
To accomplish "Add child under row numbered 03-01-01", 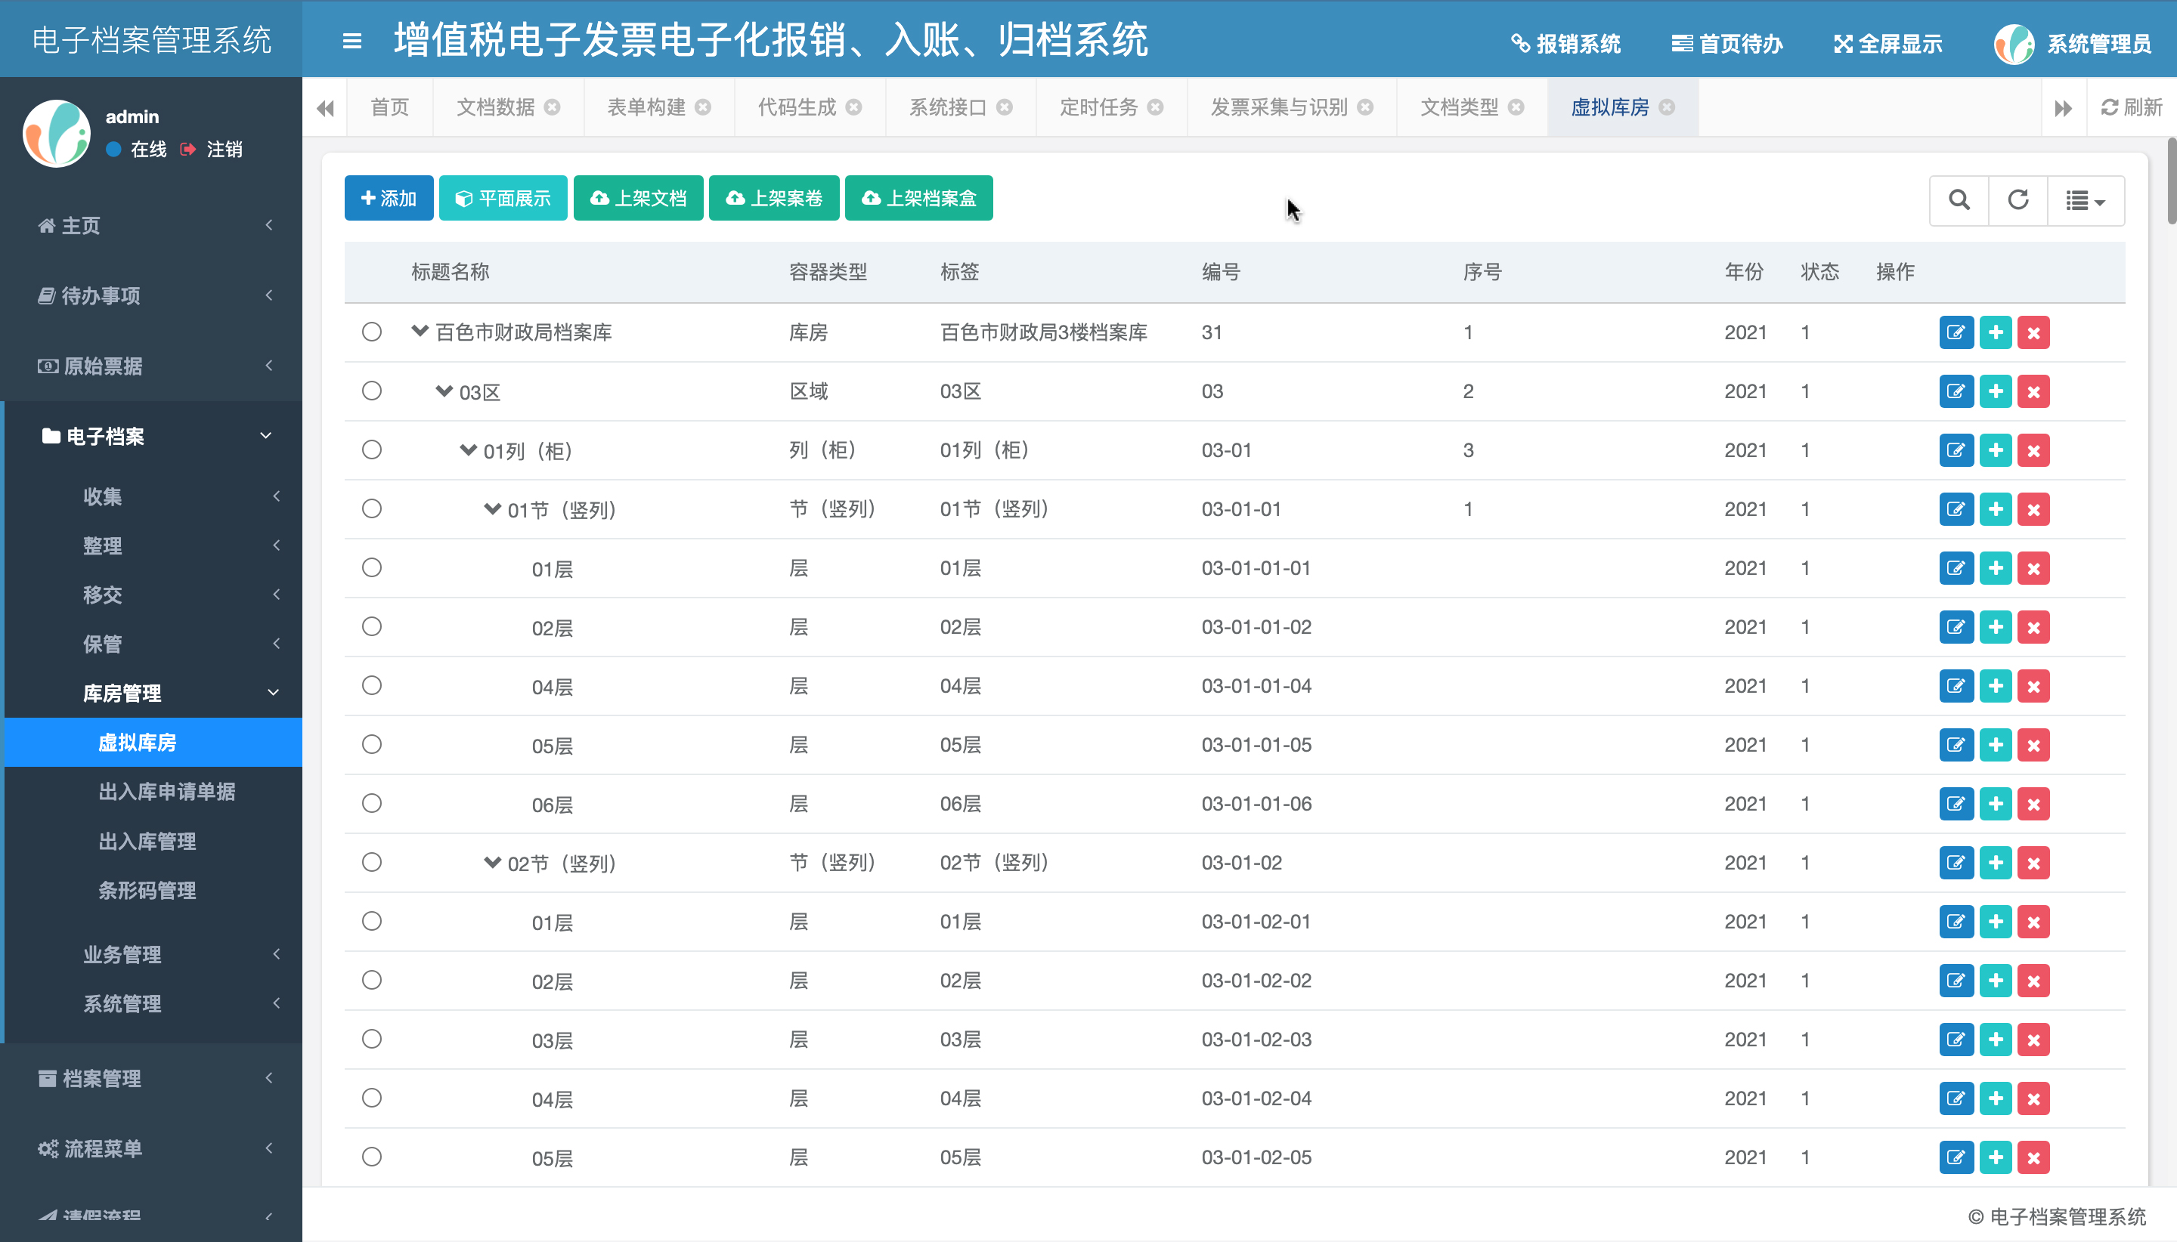I will 1996,509.
